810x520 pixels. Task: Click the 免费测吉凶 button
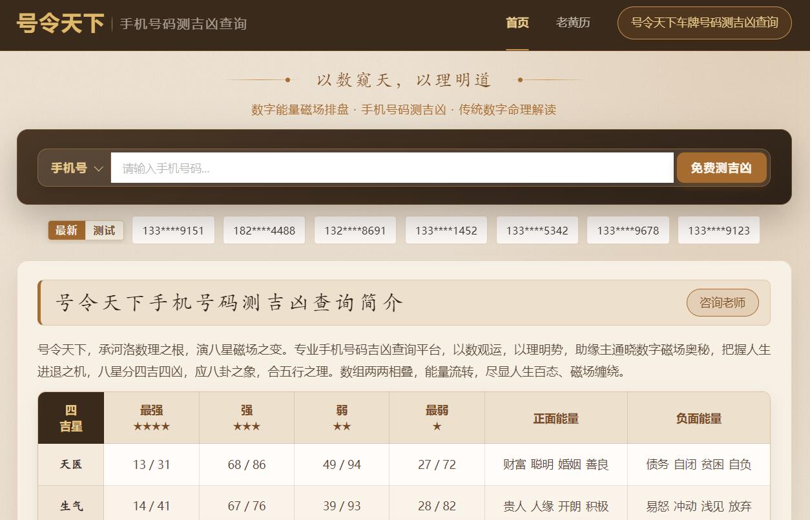(x=722, y=168)
